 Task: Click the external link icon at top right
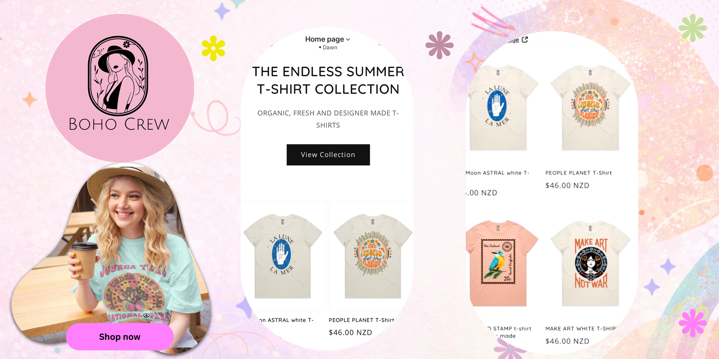click(525, 40)
